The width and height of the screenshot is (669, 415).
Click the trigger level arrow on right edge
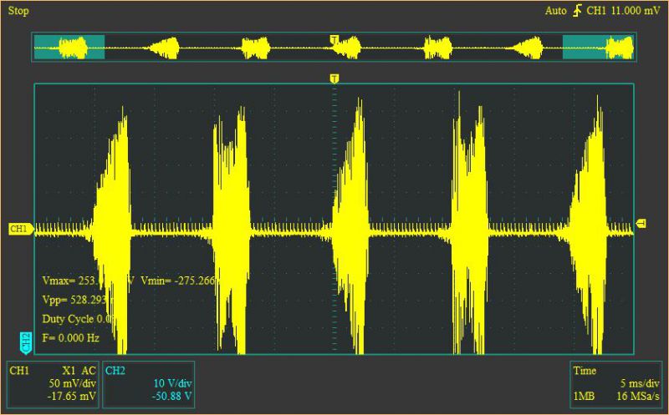641,222
